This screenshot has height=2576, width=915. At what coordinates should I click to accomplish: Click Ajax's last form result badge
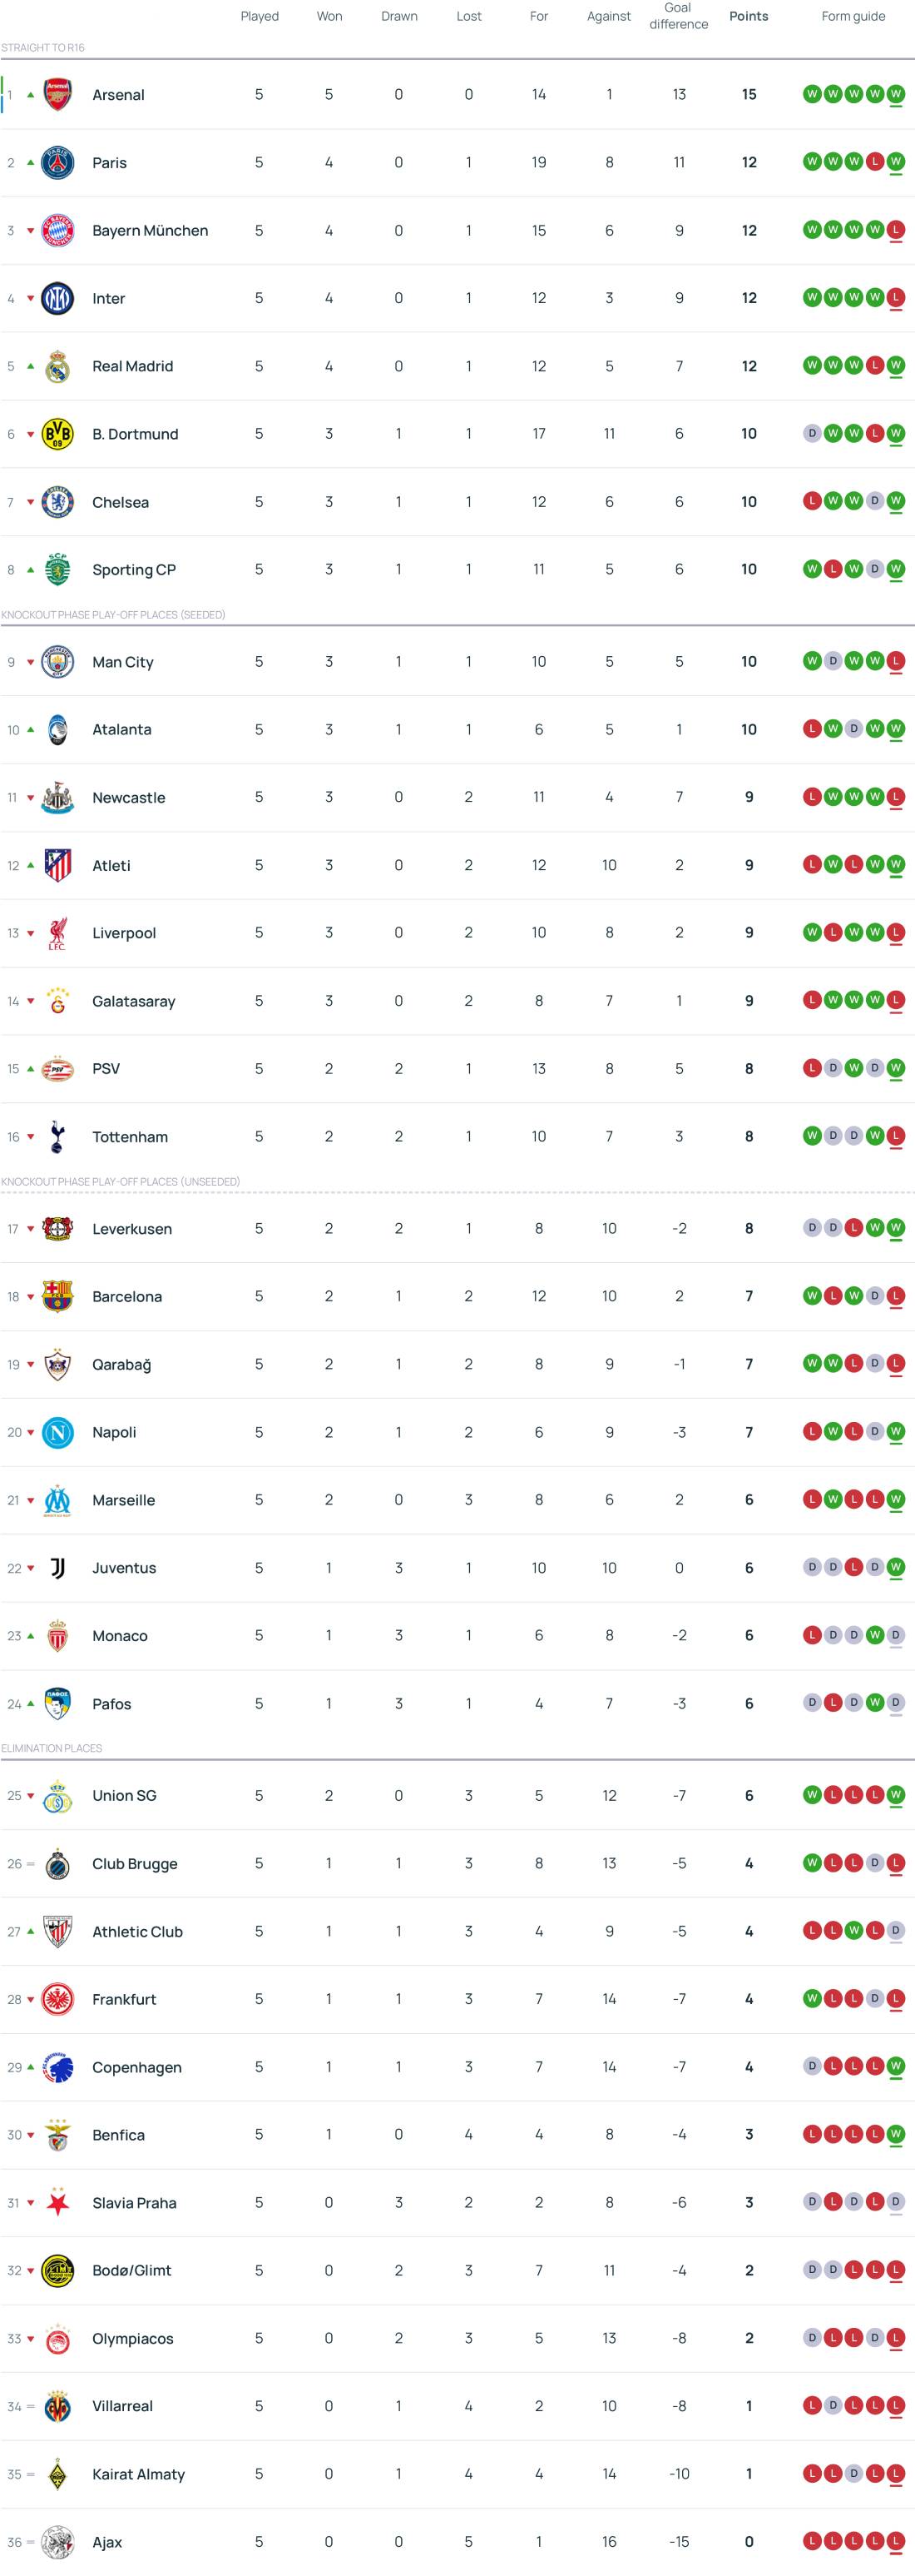[x=895, y=2541]
